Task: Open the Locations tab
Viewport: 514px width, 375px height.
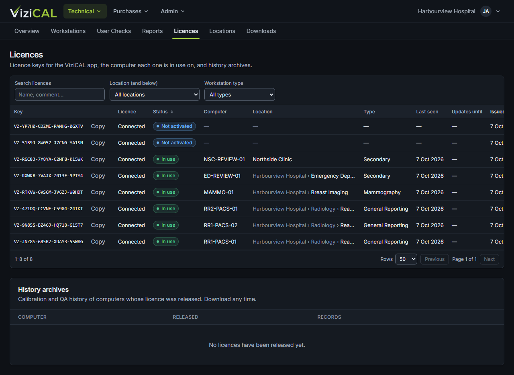Action: tap(222, 31)
